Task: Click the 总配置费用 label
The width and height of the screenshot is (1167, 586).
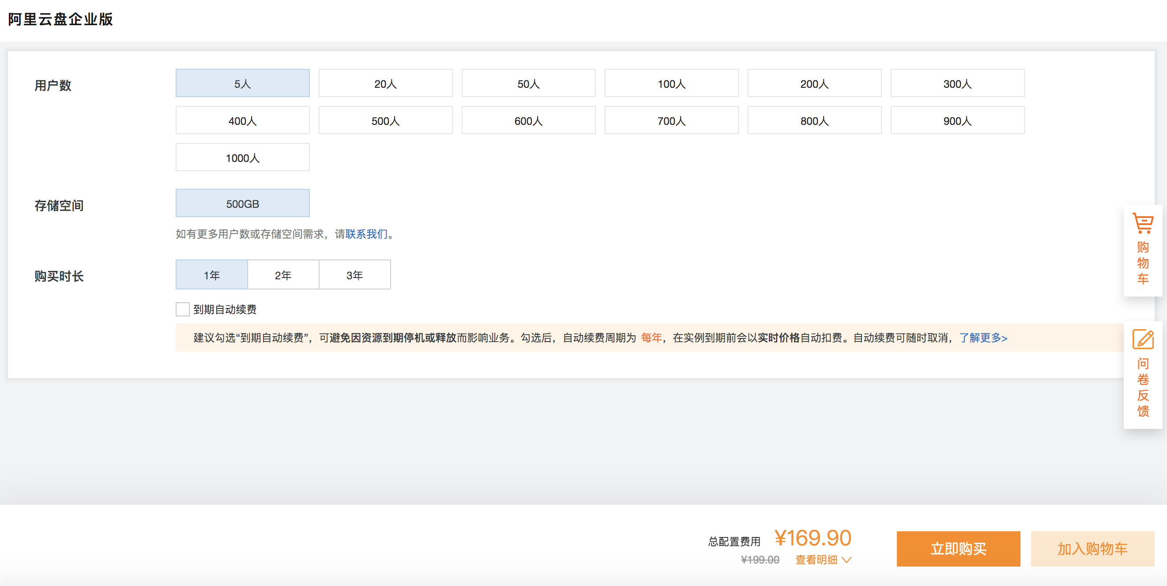Action: (x=734, y=541)
